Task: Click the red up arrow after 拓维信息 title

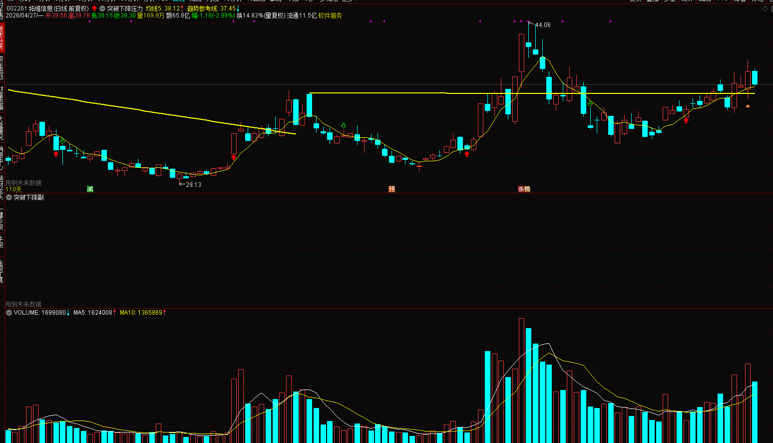Action: (94, 8)
